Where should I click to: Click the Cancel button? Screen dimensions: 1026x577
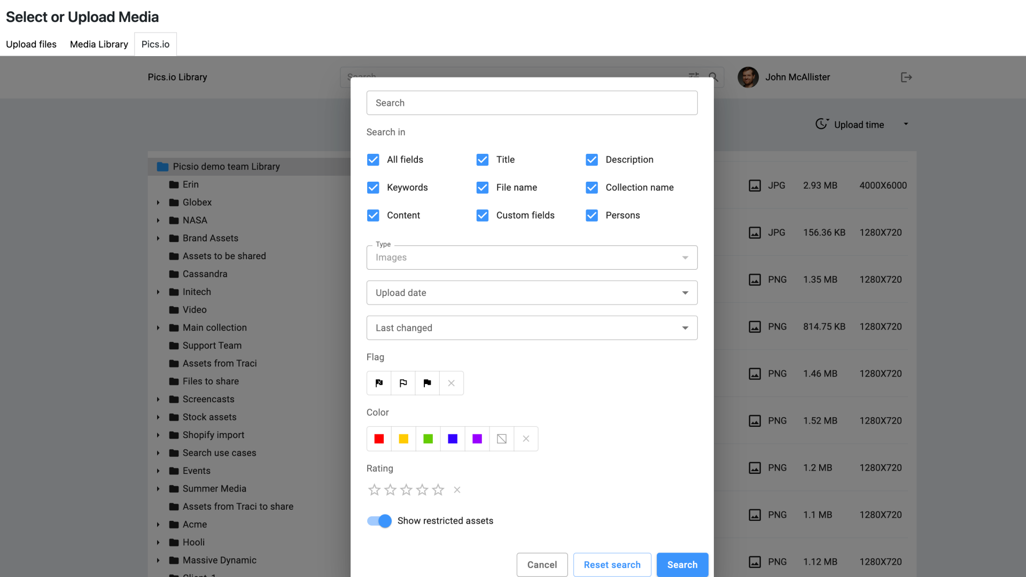pyautogui.click(x=542, y=565)
